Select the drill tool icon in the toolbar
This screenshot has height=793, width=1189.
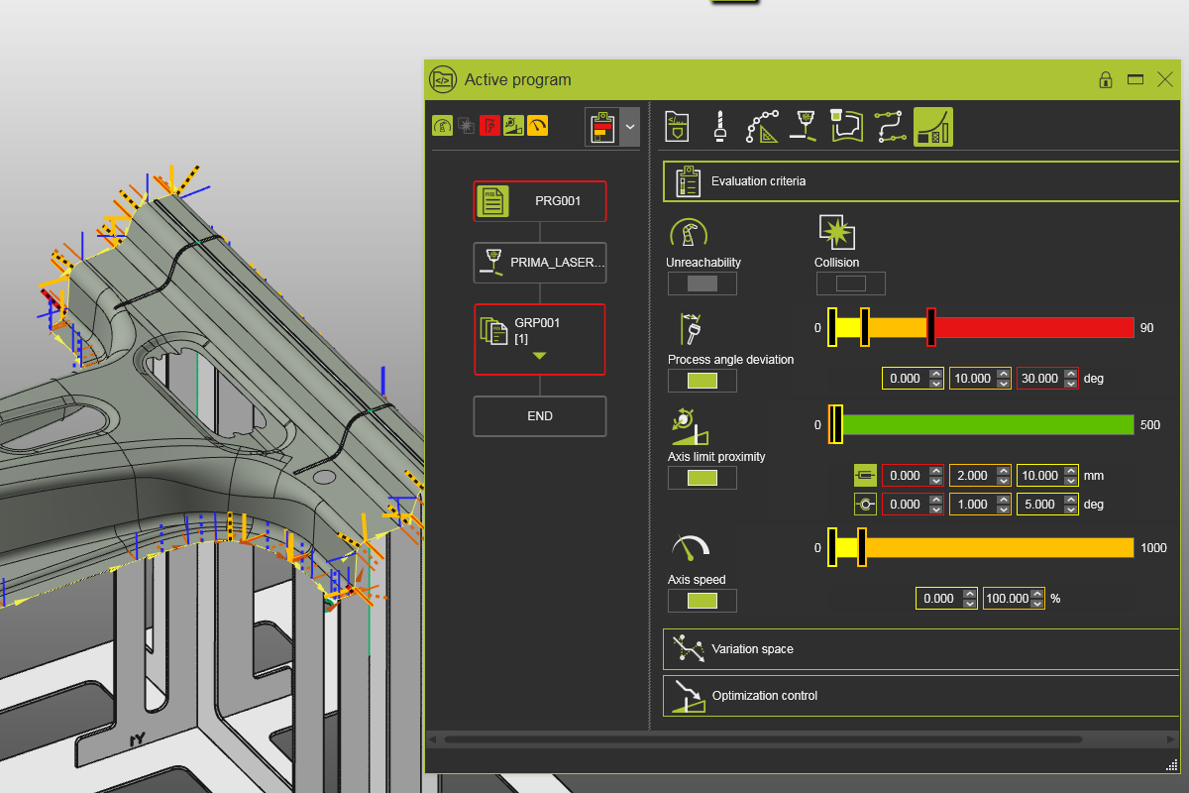point(719,126)
